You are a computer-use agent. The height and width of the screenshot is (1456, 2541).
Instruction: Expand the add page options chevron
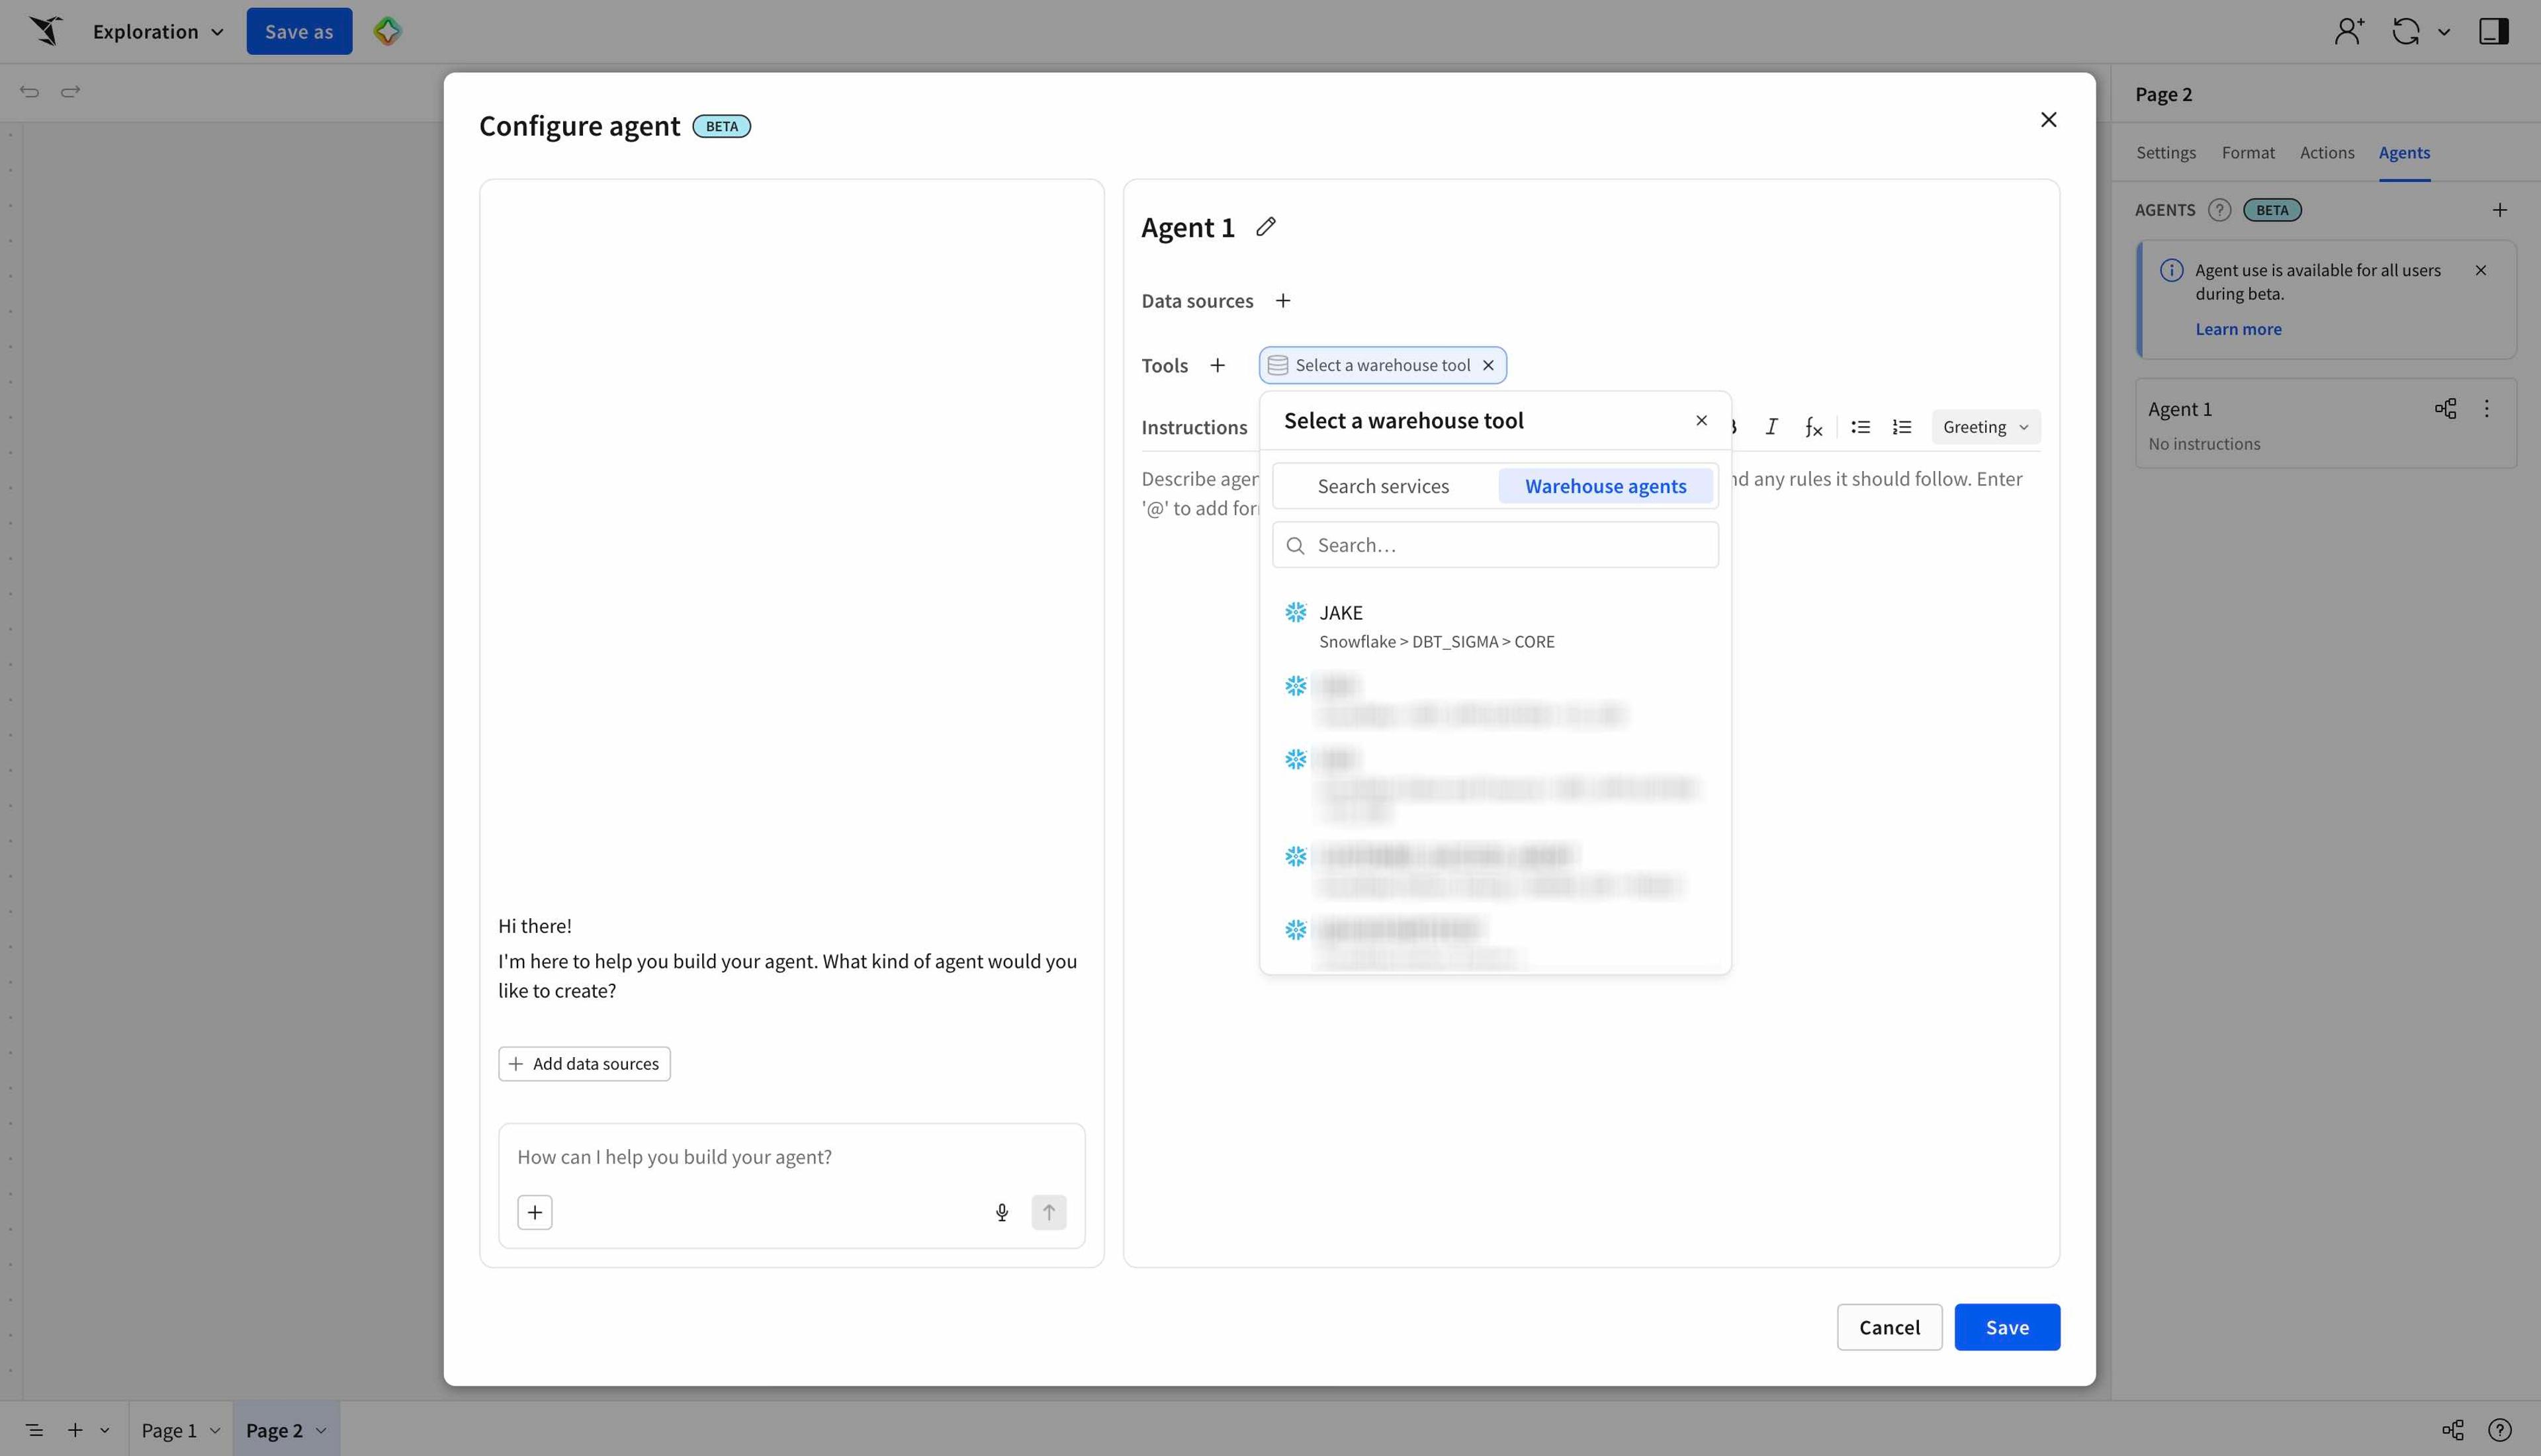tap(104, 1431)
